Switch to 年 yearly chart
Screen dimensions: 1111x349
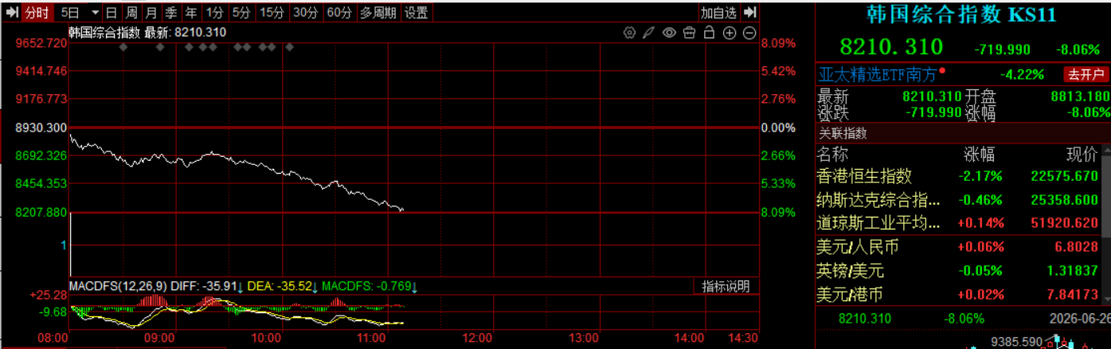pos(191,12)
